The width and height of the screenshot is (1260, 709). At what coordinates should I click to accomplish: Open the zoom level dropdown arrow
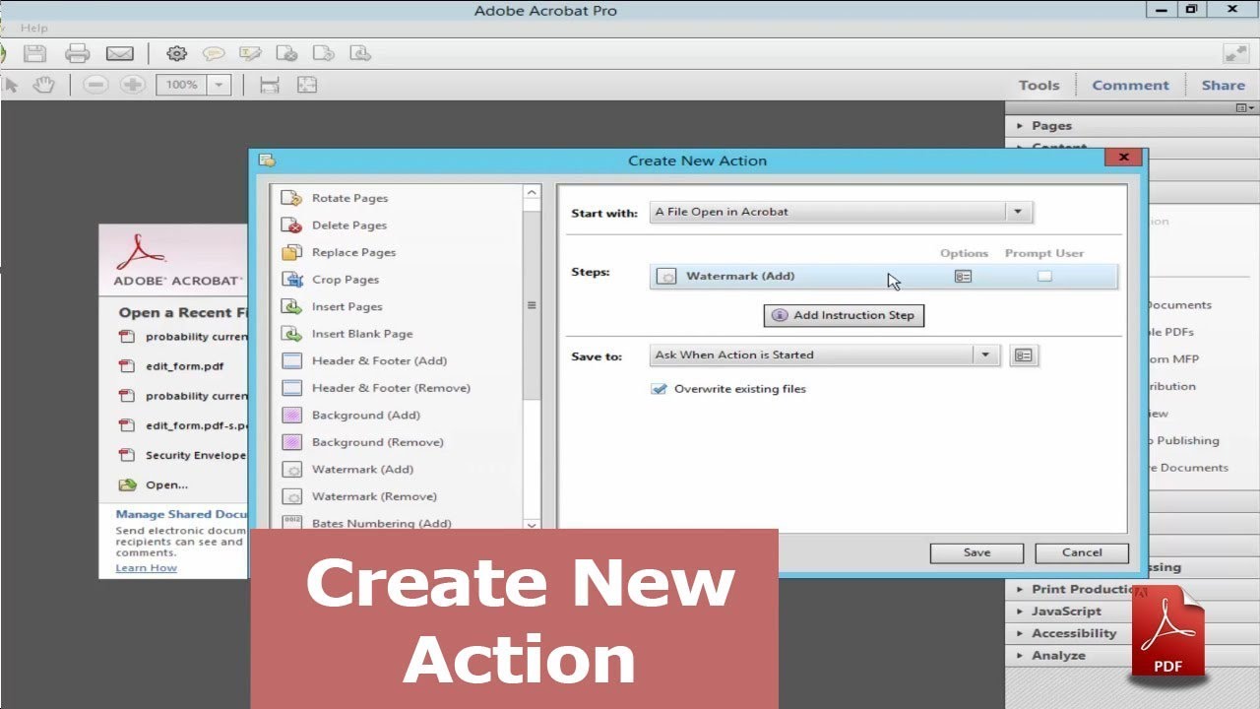point(219,85)
